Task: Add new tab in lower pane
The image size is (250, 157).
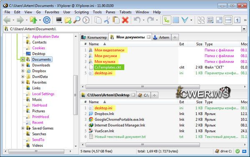Action: click(154, 96)
